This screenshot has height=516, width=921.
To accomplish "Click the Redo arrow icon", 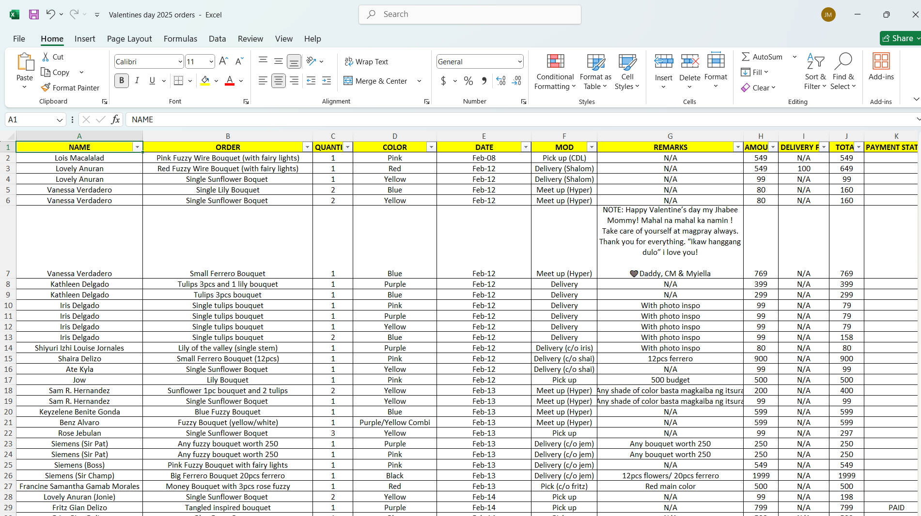I will [74, 14].
